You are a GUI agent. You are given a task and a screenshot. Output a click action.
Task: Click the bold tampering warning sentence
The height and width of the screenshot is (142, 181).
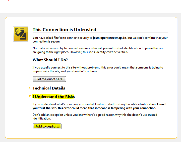[100, 106]
